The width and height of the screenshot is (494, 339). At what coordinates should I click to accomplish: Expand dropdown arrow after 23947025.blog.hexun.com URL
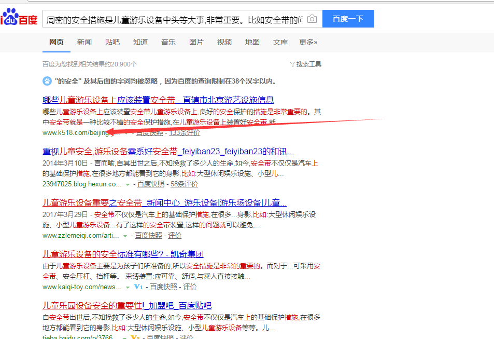[x=128, y=184]
